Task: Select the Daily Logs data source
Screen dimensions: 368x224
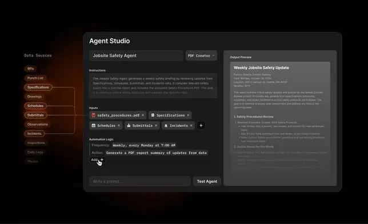Action: [35, 152]
